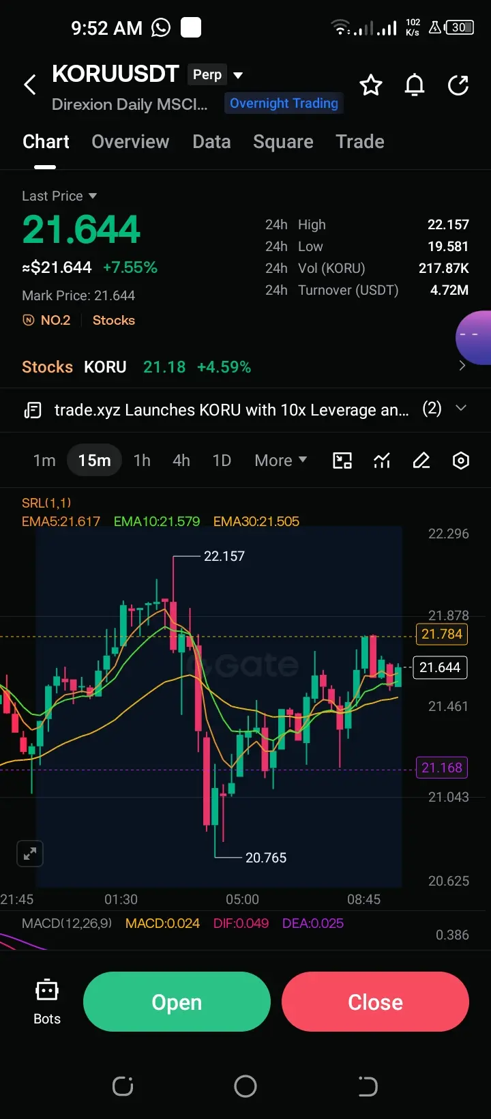This screenshot has height=1119, width=491.
Task: Tap the 20.765 chart low marker
Action: 266,858
